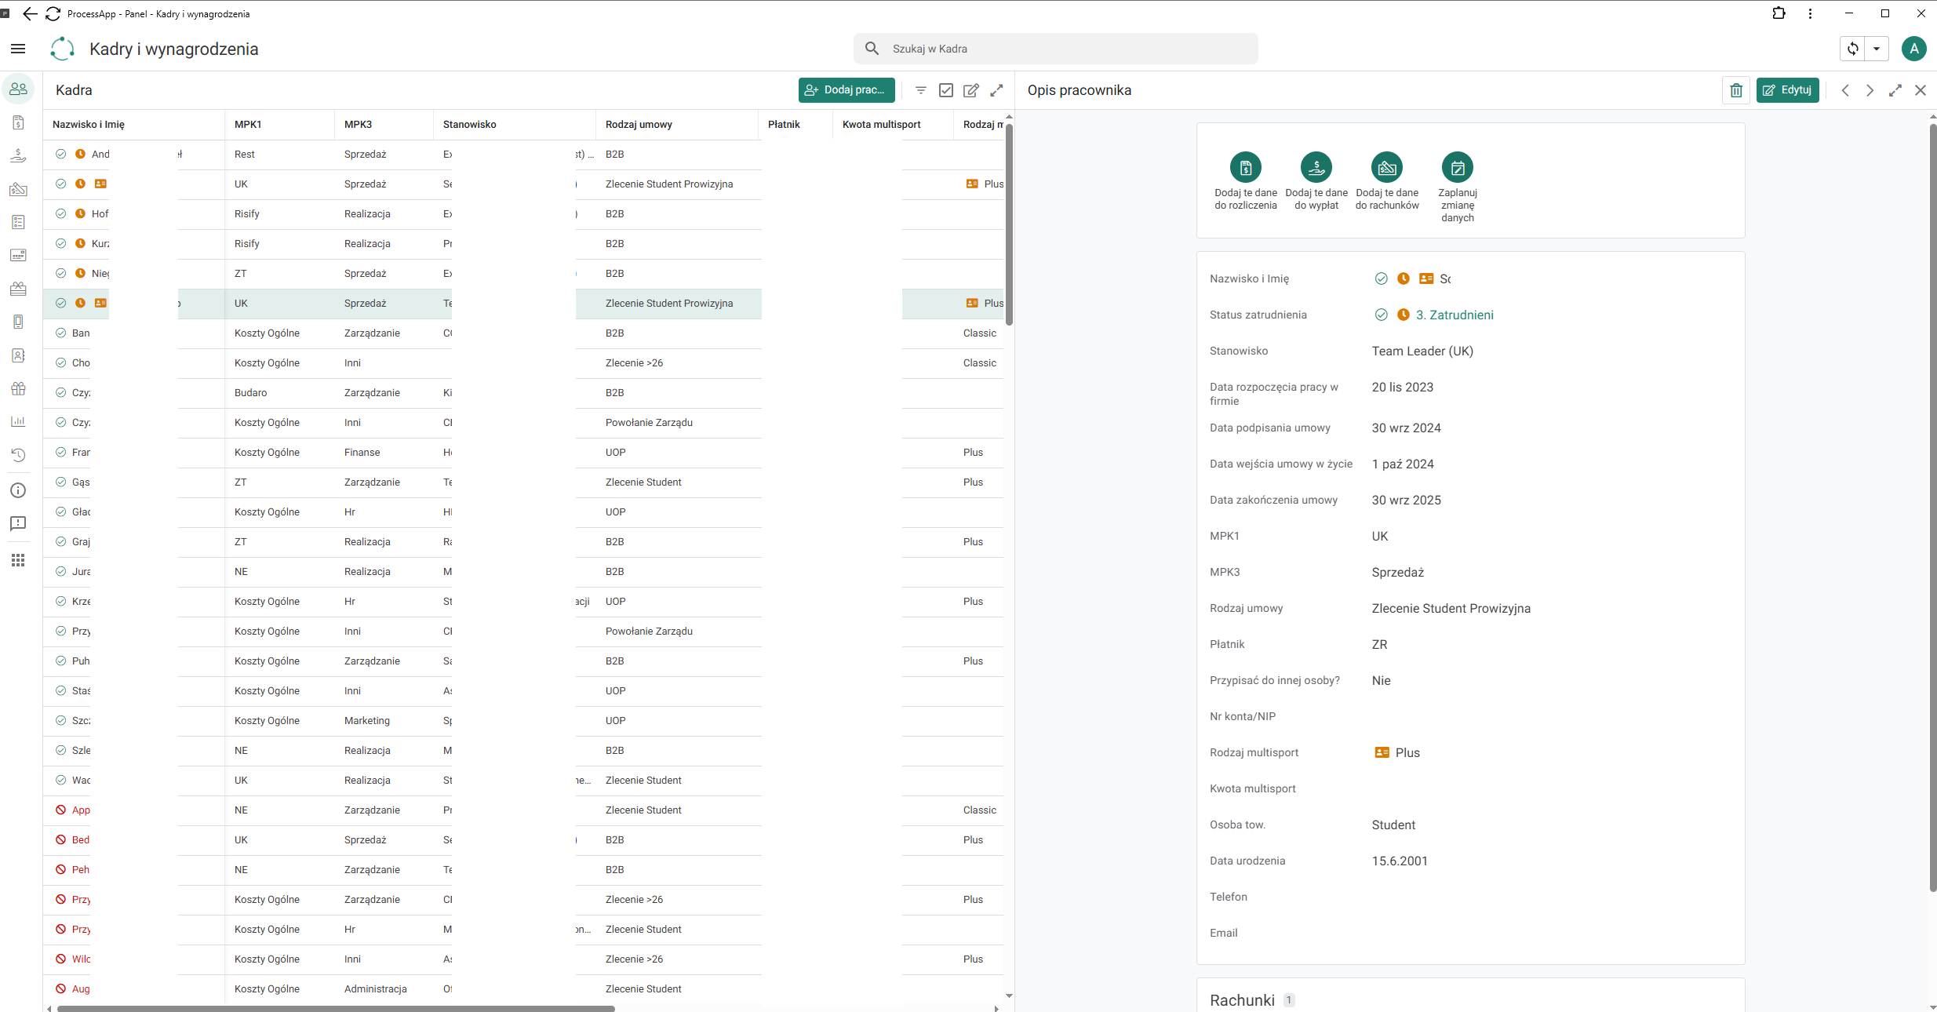Go to next employee with right chevron

(x=1870, y=90)
